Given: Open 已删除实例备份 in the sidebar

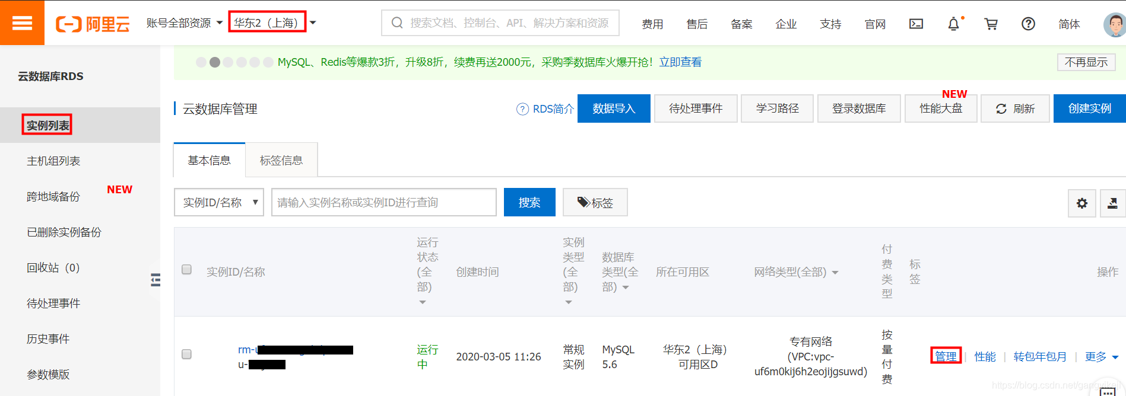Looking at the screenshot, I should (64, 232).
